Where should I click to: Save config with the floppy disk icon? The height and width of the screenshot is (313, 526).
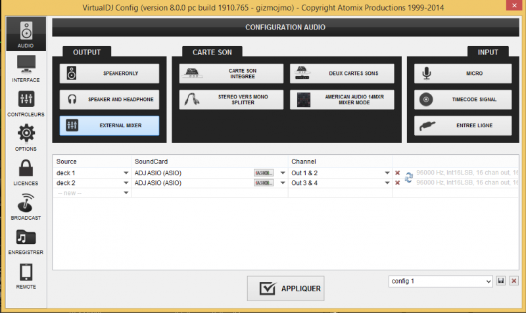click(501, 281)
